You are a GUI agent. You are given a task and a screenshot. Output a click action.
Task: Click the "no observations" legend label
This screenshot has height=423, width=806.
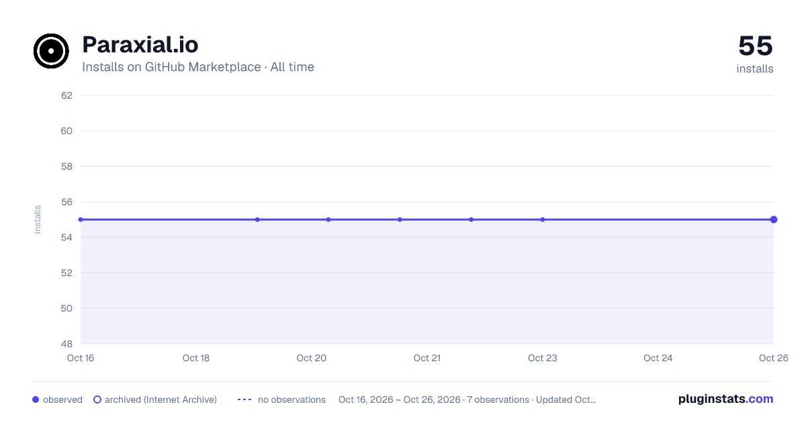(292, 399)
